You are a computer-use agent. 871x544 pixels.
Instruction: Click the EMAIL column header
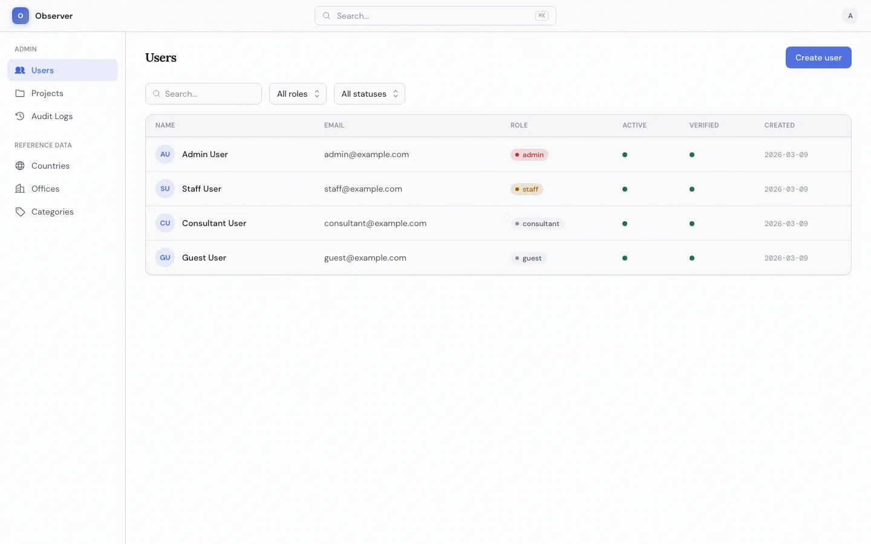click(334, 125)
